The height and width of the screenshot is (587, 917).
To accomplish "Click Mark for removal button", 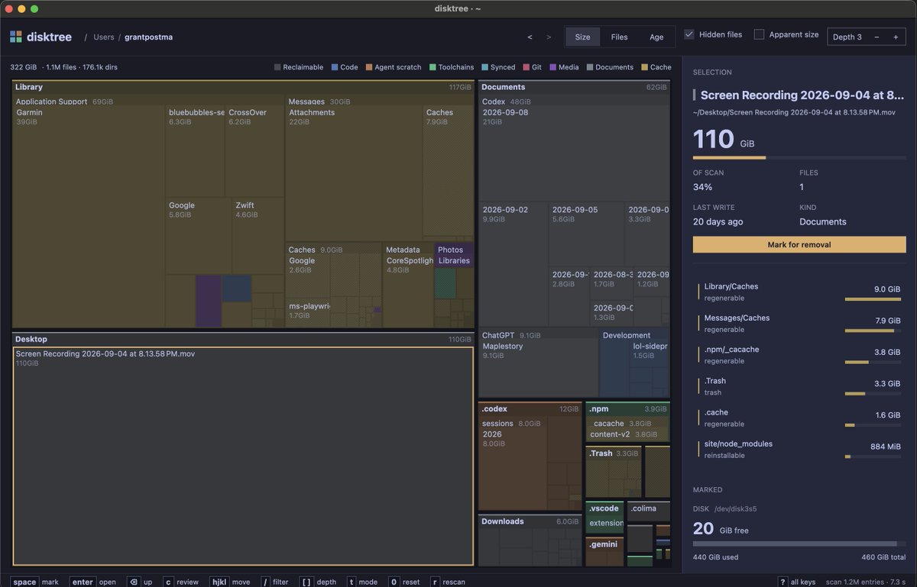I will click(x=799, y=245).
